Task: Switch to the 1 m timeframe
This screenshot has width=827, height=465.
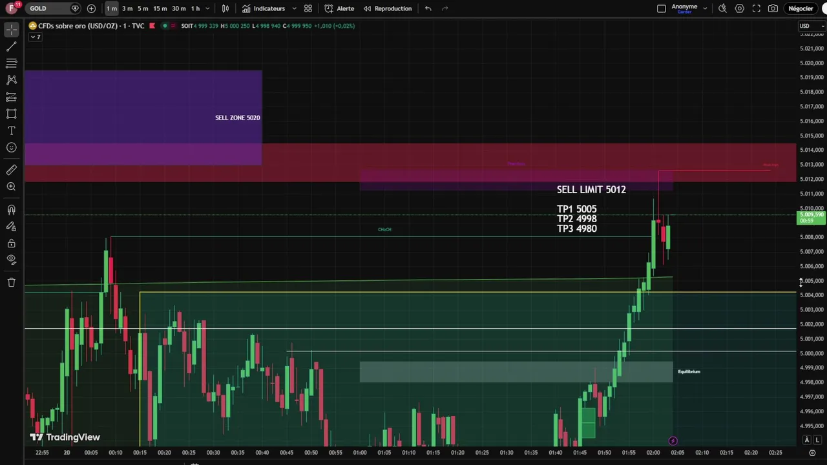Action: point(112,8)
